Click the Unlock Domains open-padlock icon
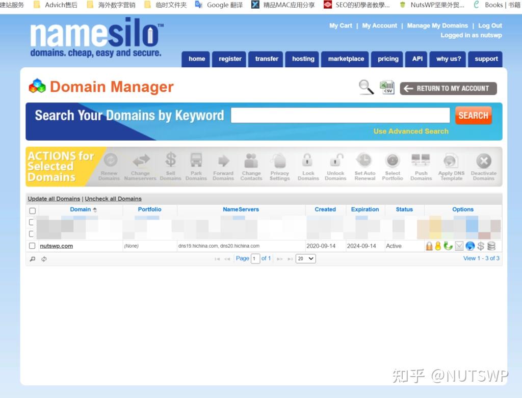Viewport: 522px width, 398px height. [x=336, y=160]
